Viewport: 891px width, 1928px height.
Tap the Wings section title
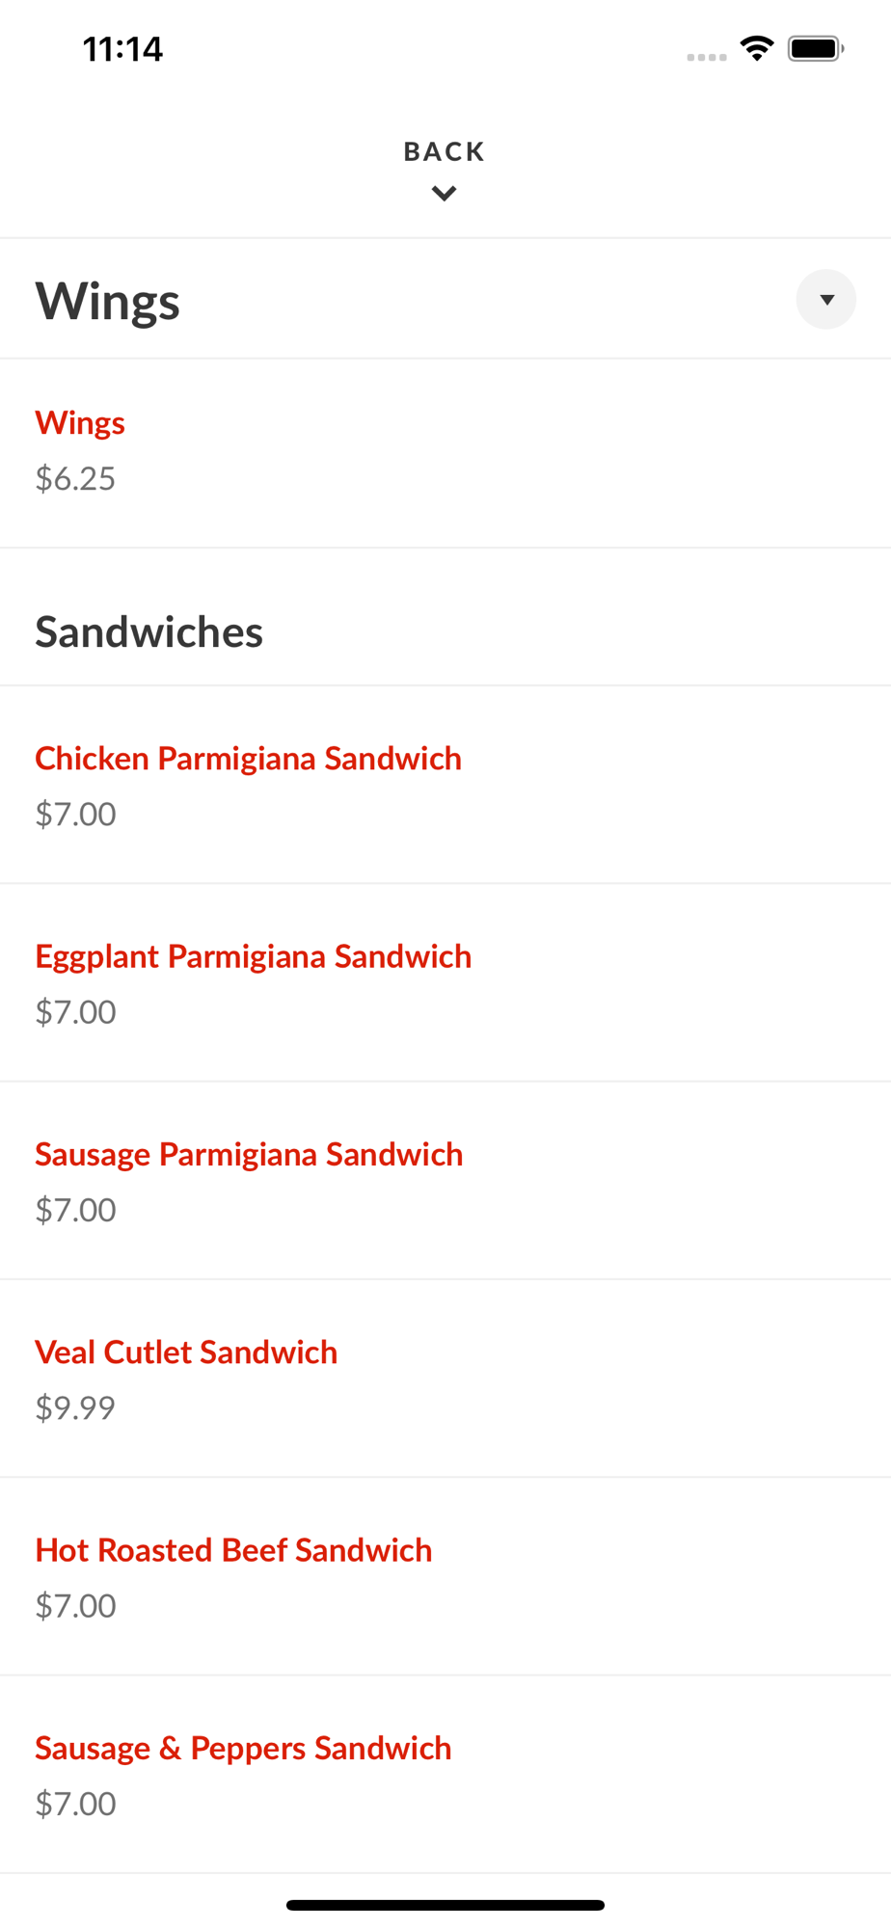pyautogui.click(x=108, y=301)
